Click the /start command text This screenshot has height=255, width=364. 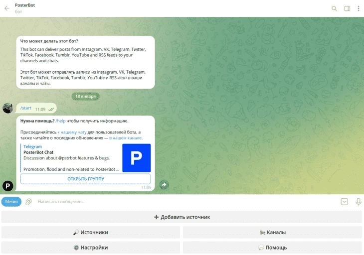pyautogui.click(x=26, y=108)
